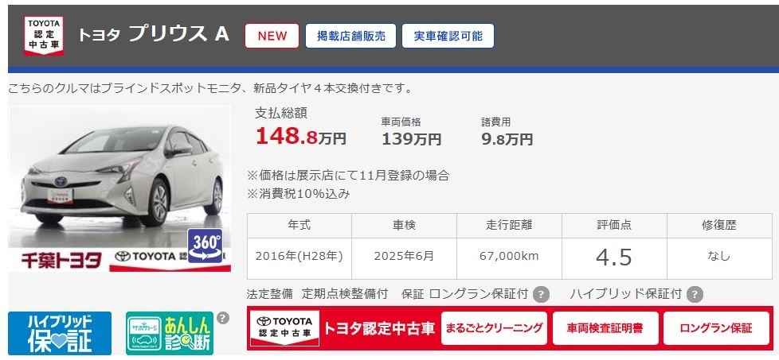This screenshot has width=779, height=360.
Task: Click the 実車確認可能 tag
Action: (x=448, y=36)
